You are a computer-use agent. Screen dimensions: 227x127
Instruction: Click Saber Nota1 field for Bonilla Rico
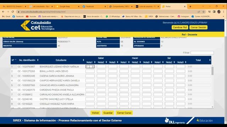[x=90, y=71]
